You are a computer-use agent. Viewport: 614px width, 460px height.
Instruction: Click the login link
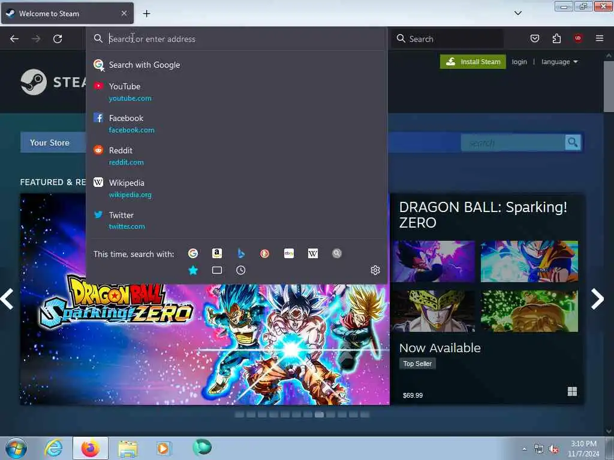[x=519, y=62]
